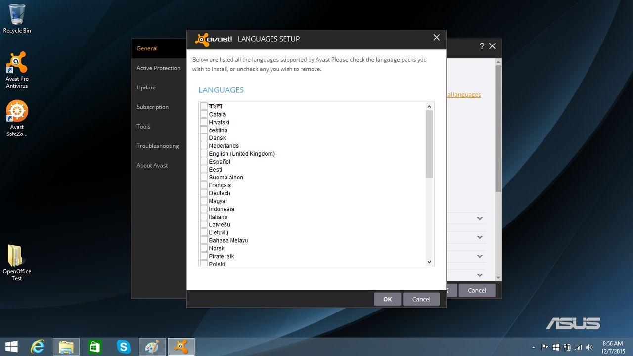
Task: Tick the Italiano language checkbox
Action: click(x=204, y=217)
